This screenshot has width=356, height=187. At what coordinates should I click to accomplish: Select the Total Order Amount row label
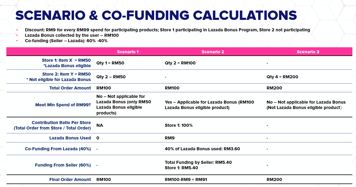[70, 88]
